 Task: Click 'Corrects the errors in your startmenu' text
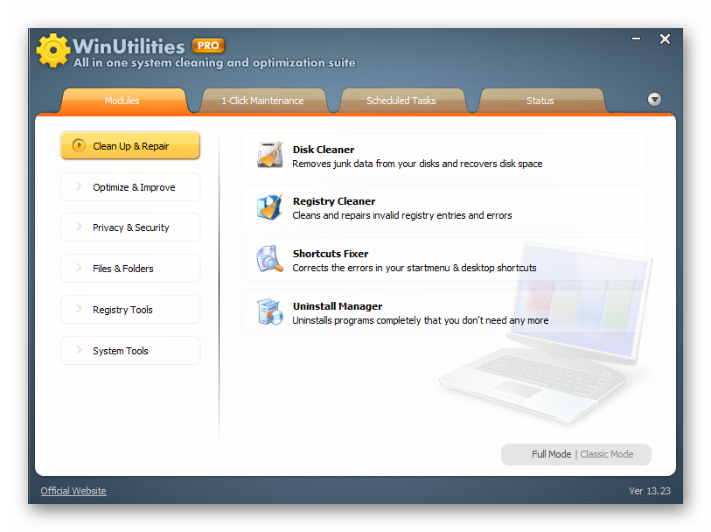[x=415, y=268]
